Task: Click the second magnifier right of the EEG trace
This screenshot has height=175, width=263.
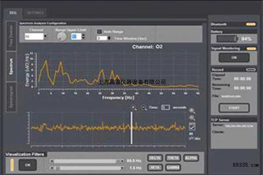Action: (192, 118)
